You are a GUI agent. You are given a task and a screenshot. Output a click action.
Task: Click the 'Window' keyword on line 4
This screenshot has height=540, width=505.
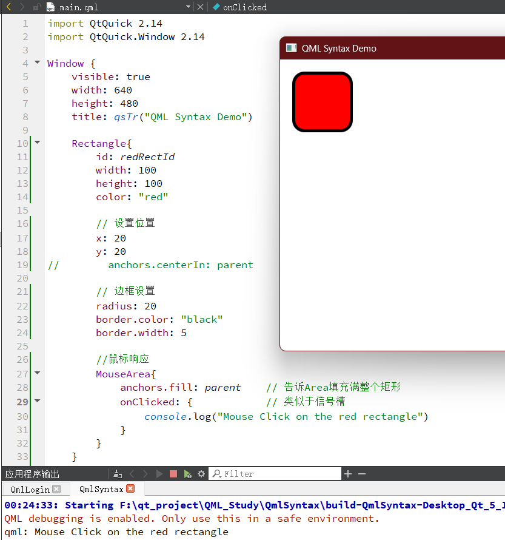click(65, 63)
